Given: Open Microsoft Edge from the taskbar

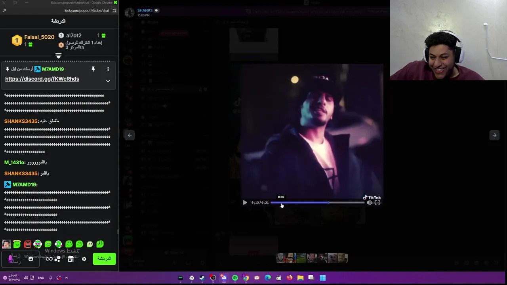Looking at the screenshot, I should [x=268, y=278].
